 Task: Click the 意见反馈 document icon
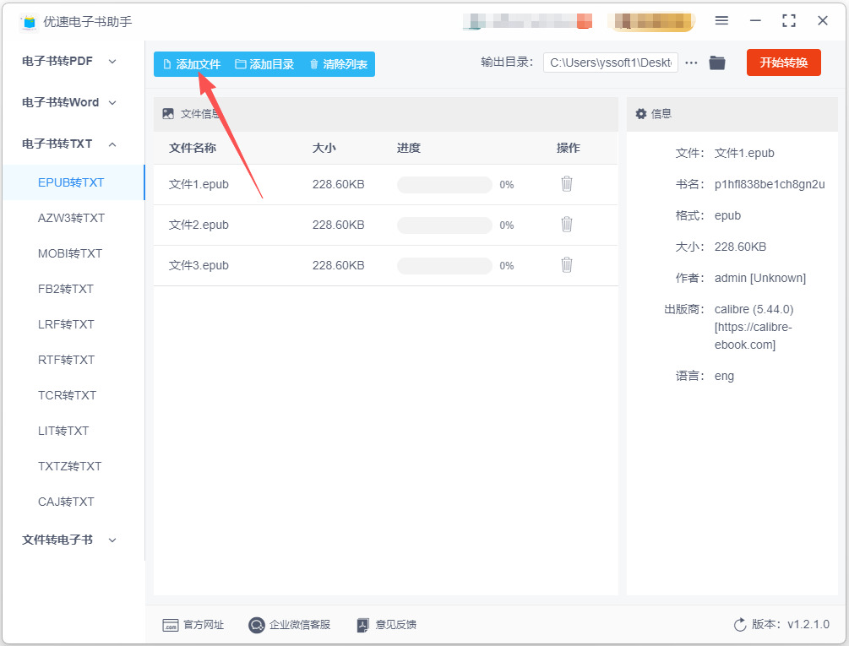tap(362, 625)
